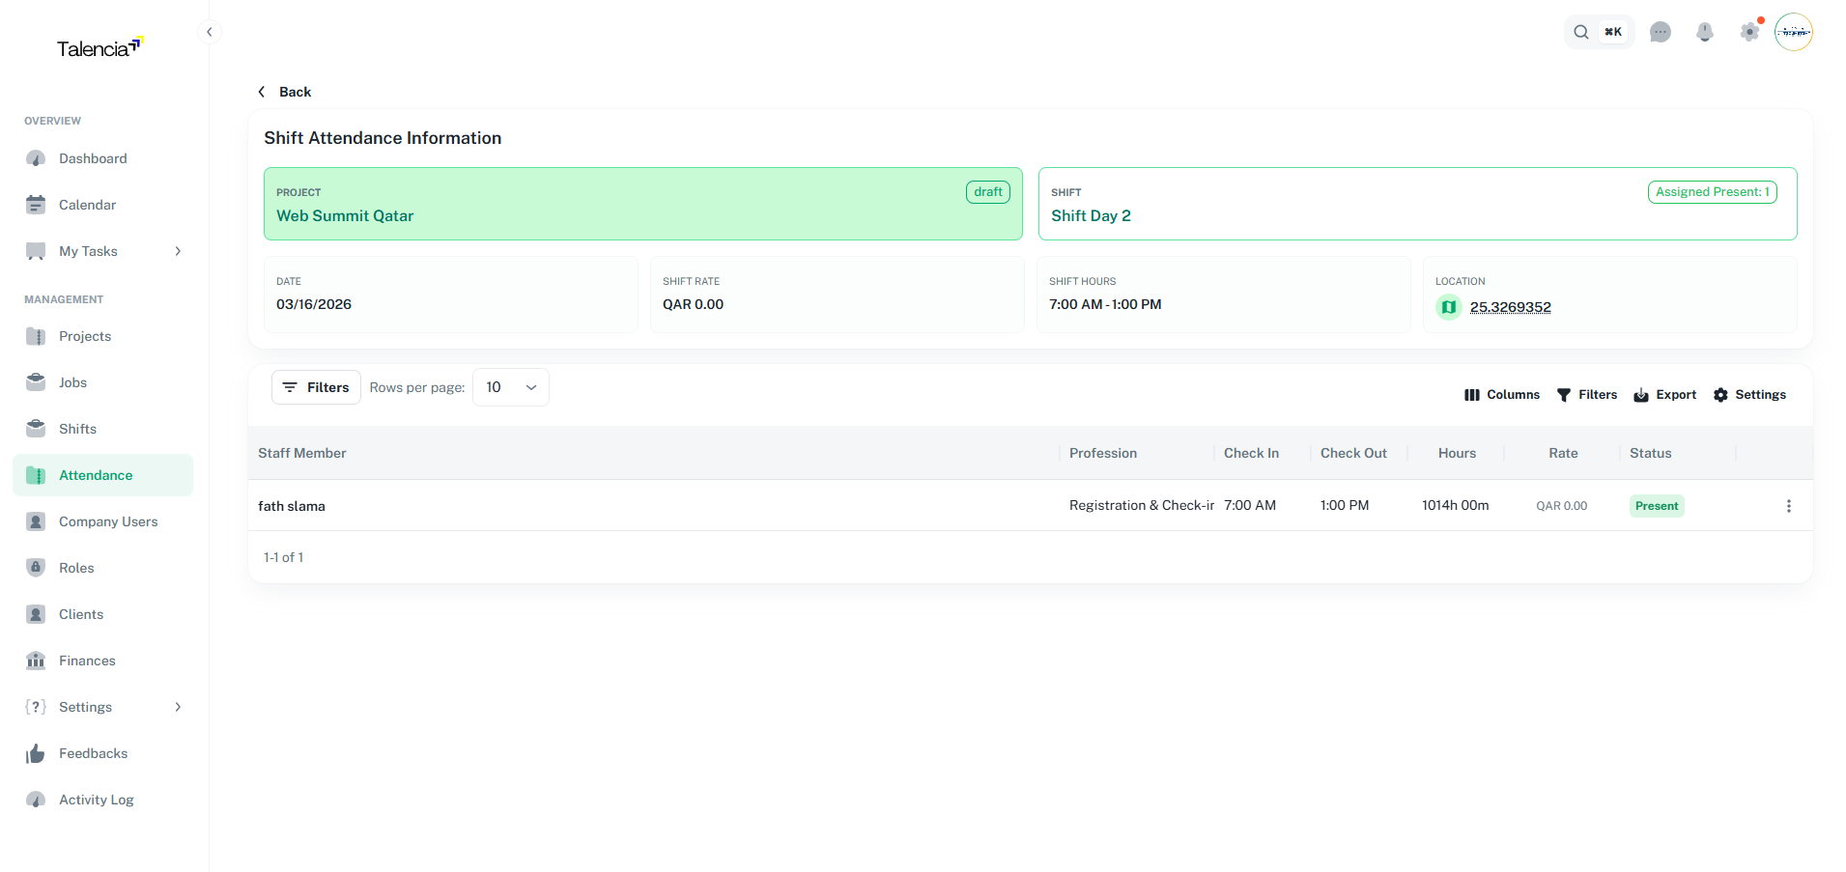Click the notification bell icon
The width and height of the screenshot is (1846, 872).
pyautogui.click(x=1705, y=32)
